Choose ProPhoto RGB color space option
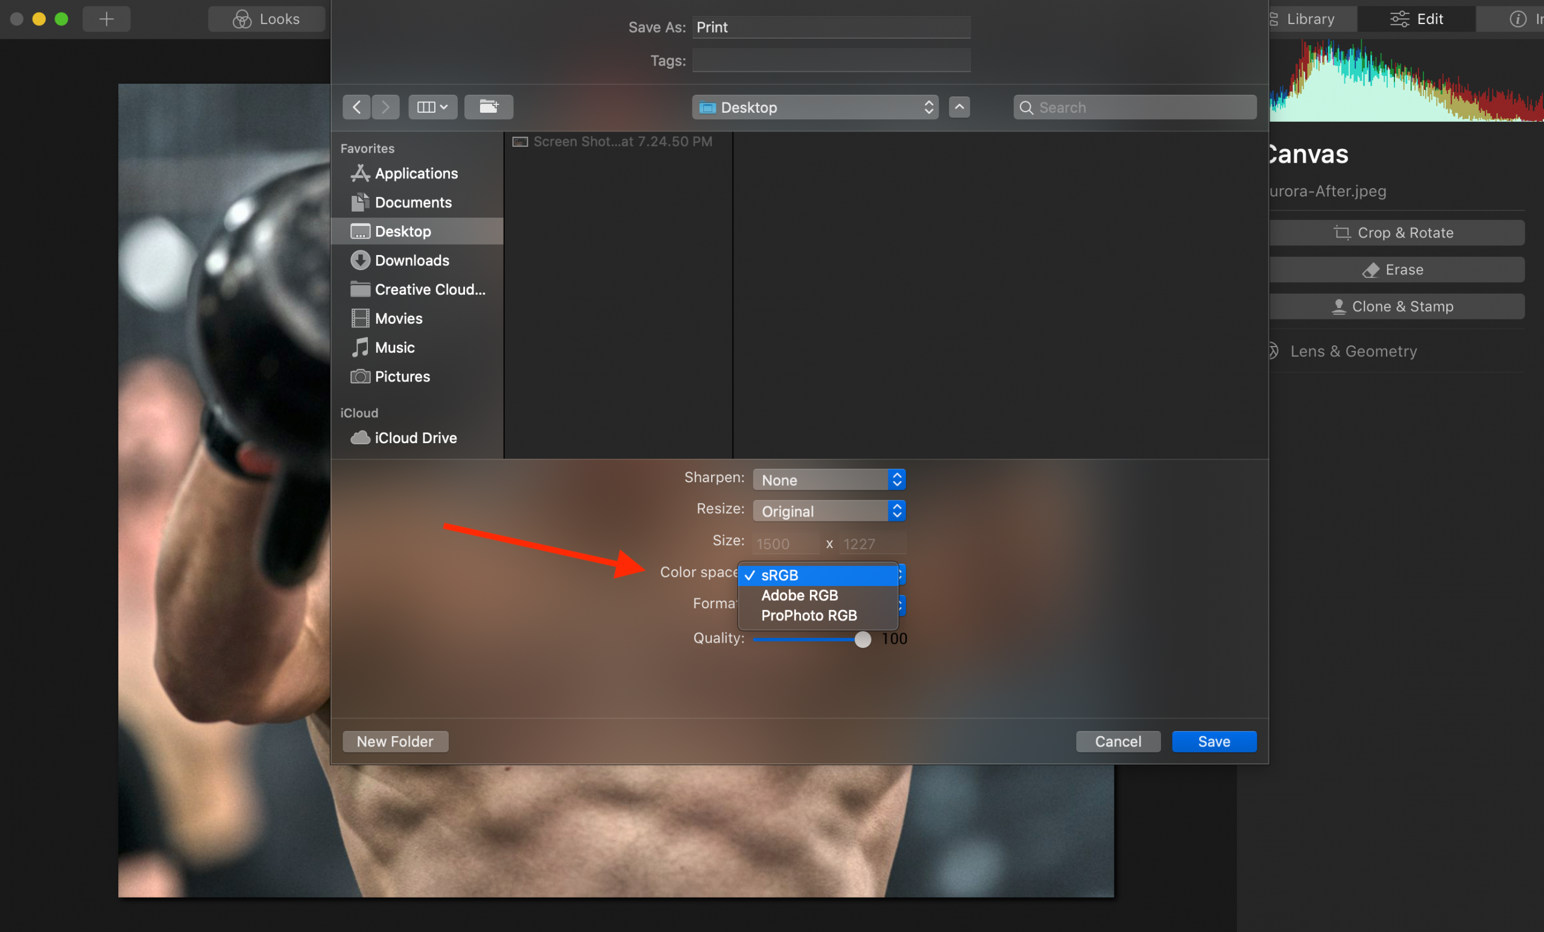1544x932 pixels. click(x=808, y=615)
